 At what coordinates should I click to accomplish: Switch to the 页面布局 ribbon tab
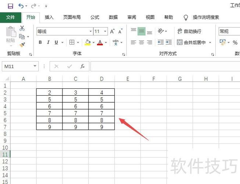click(x=72, y=17)
